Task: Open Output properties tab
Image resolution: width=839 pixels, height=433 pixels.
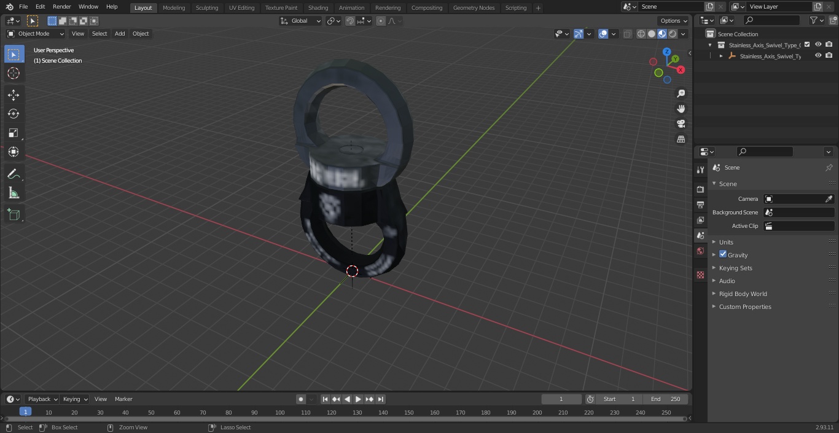Action: [x=700, y=205]
